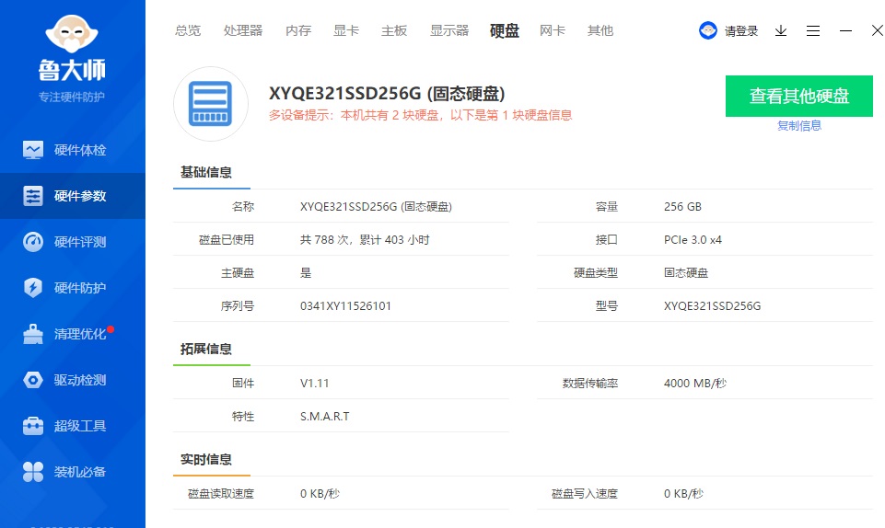The image size is (885, 528).
Task: Switch to 网卡 tab
Action: [552, 30]
